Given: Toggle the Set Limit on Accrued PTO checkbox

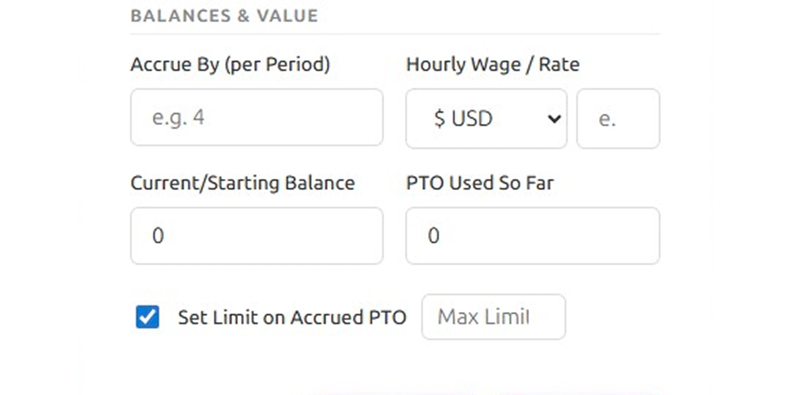Looking at the screenshot, I should (146, 317).
